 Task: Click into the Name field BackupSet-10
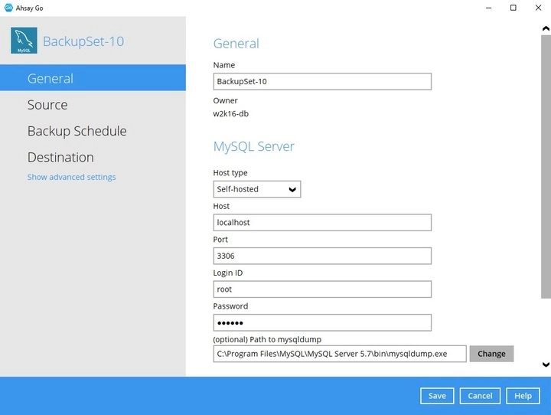point(322,82)
